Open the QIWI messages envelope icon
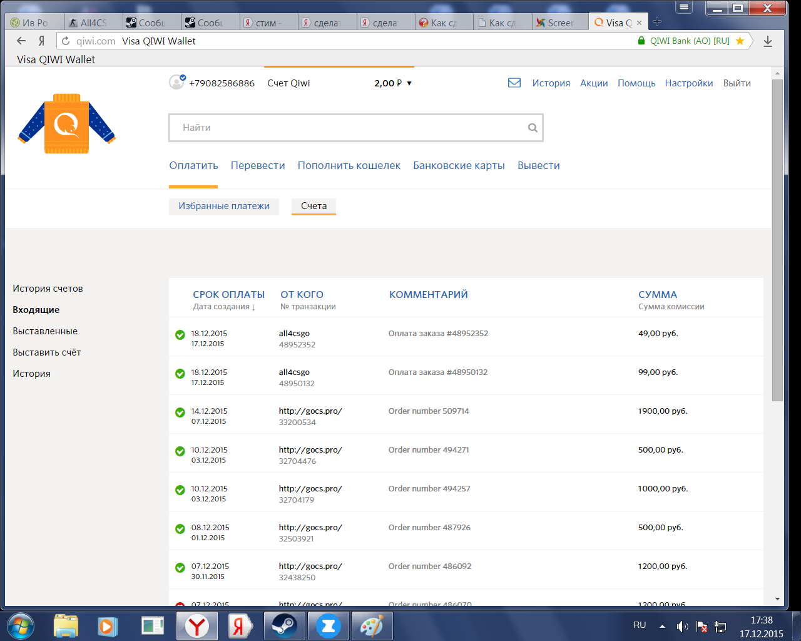This screenshot has width=801, height=641. tap(514, 83)
